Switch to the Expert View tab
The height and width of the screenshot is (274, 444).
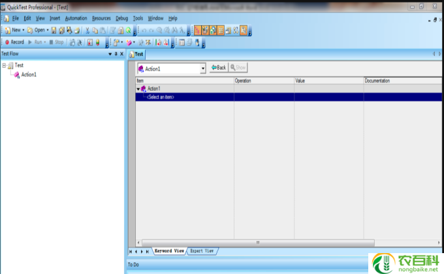click(202, 251)
